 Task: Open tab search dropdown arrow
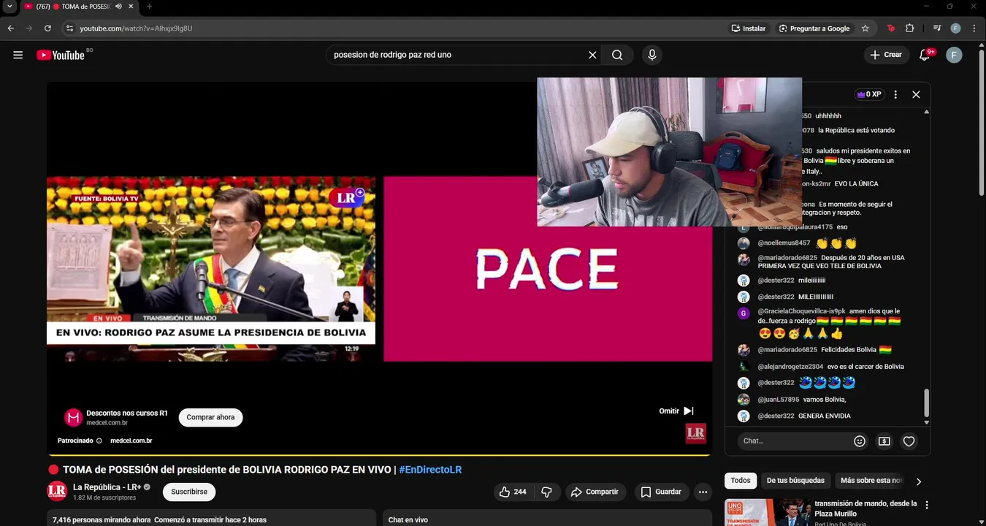tap(9, 7)
